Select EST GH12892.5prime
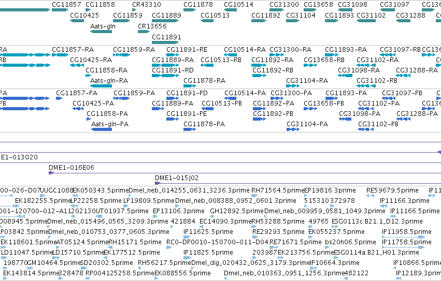441x281 pixels. [237, 211]
